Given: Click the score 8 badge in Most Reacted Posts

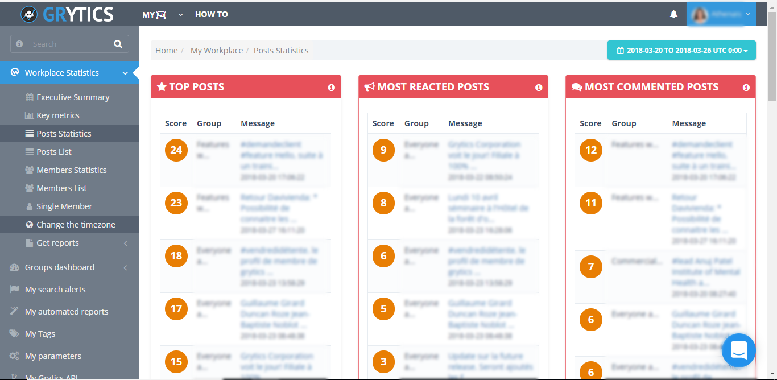Looking at the screenshot, I should pos(384,203).
